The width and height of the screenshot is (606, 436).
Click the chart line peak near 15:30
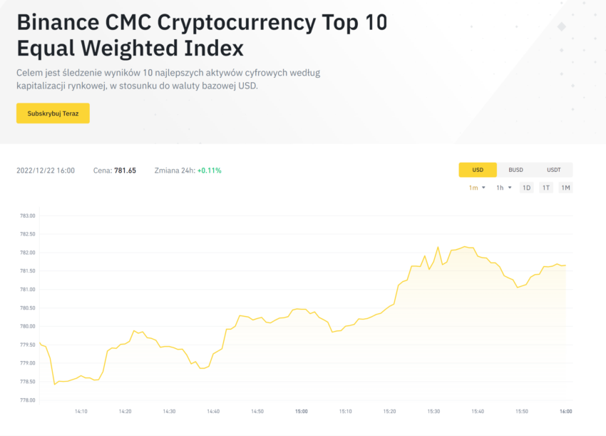click(x=438, y=247)
